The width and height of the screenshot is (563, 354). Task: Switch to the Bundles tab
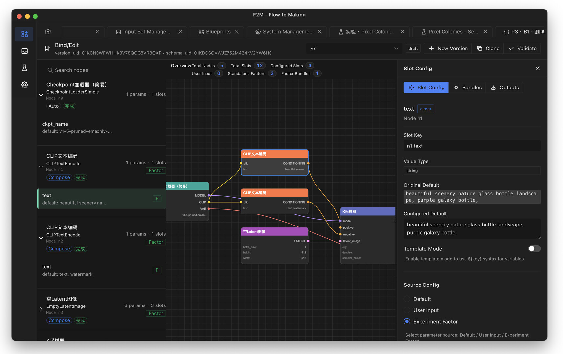click(467, 87)
